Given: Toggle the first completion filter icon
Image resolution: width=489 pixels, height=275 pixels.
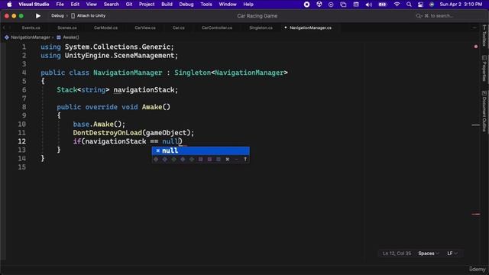Looking at the screenshot, I should tap(156, 160).
